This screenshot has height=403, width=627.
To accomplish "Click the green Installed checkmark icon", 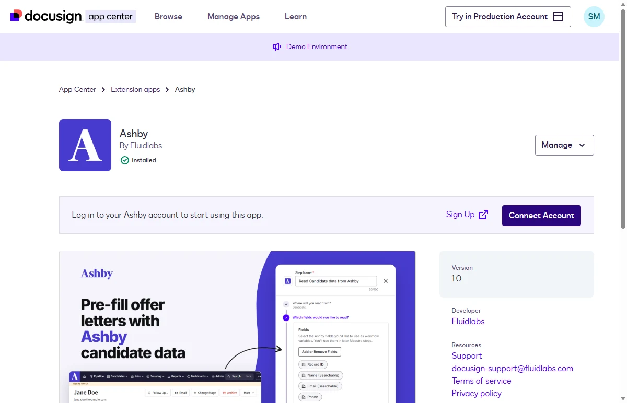I will click(124, 160).
